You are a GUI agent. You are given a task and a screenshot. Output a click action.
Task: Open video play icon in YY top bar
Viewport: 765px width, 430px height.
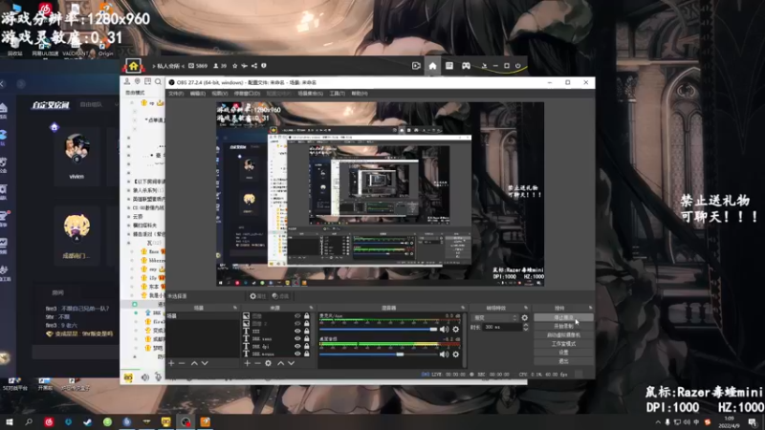pyautogui.click(x=416, y=66)
